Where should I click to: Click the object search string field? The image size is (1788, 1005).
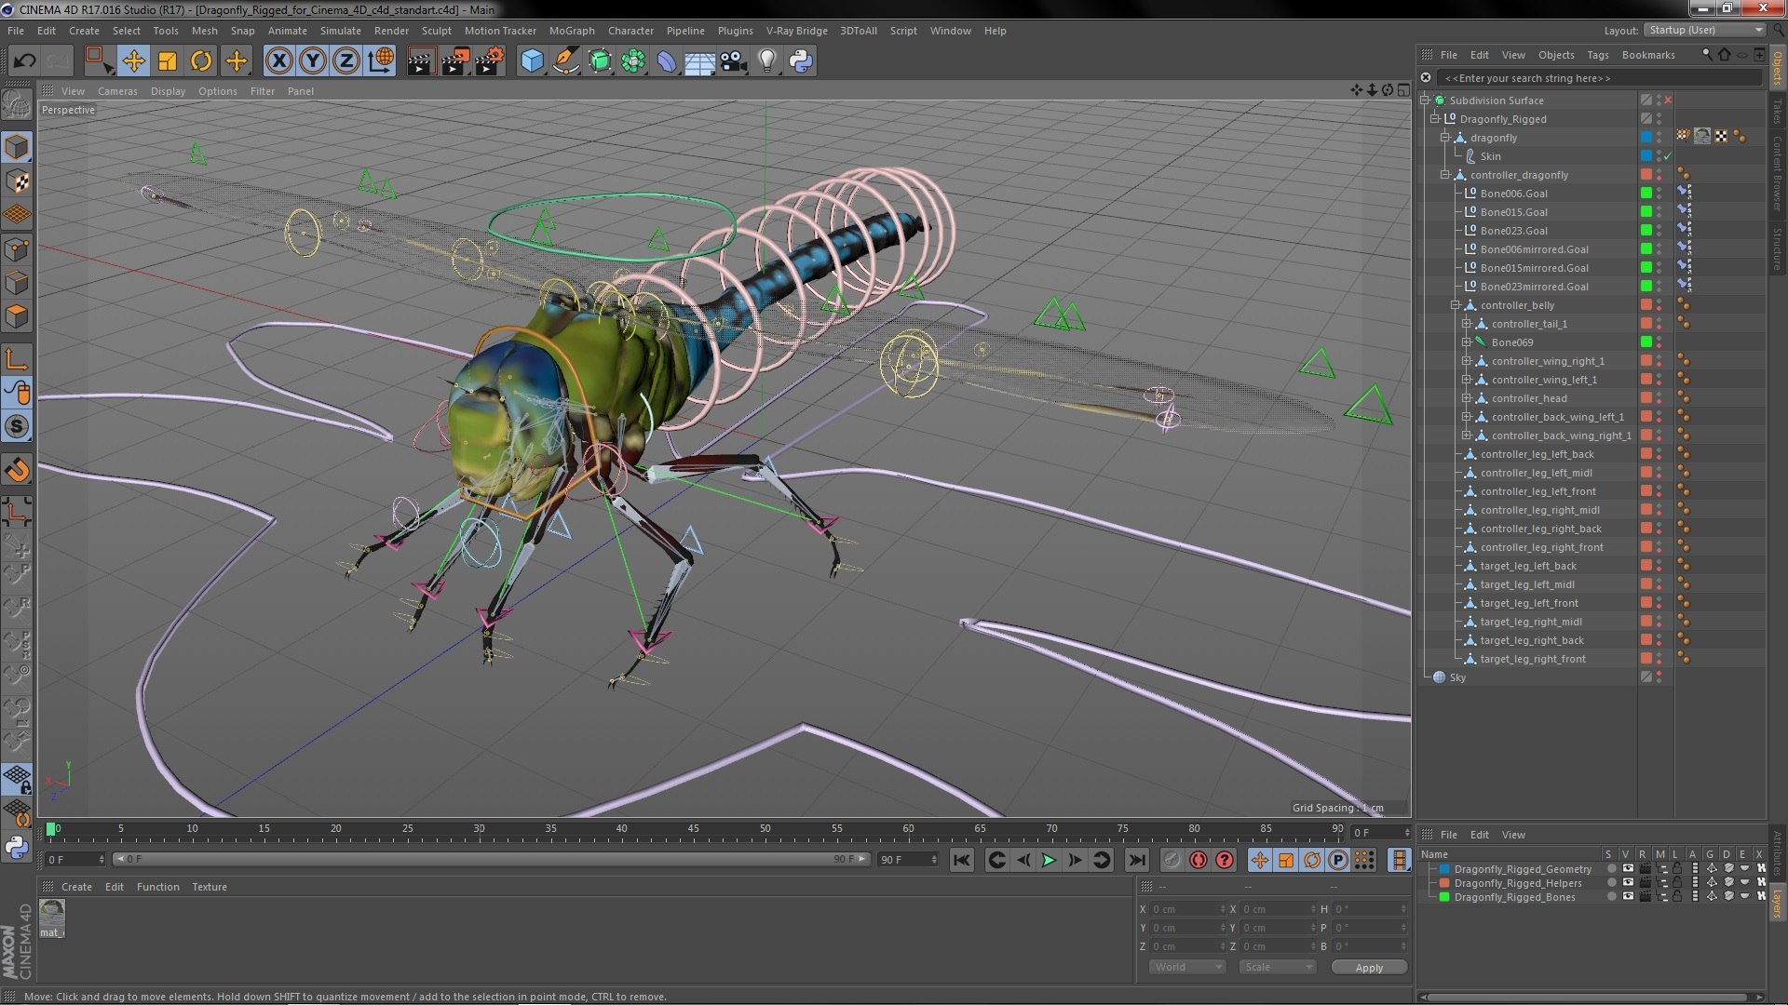[1599, 78]
